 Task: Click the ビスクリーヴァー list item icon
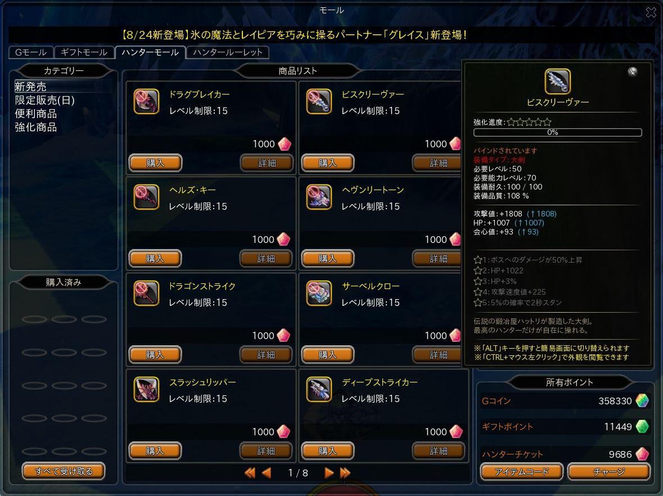(319, 101)
